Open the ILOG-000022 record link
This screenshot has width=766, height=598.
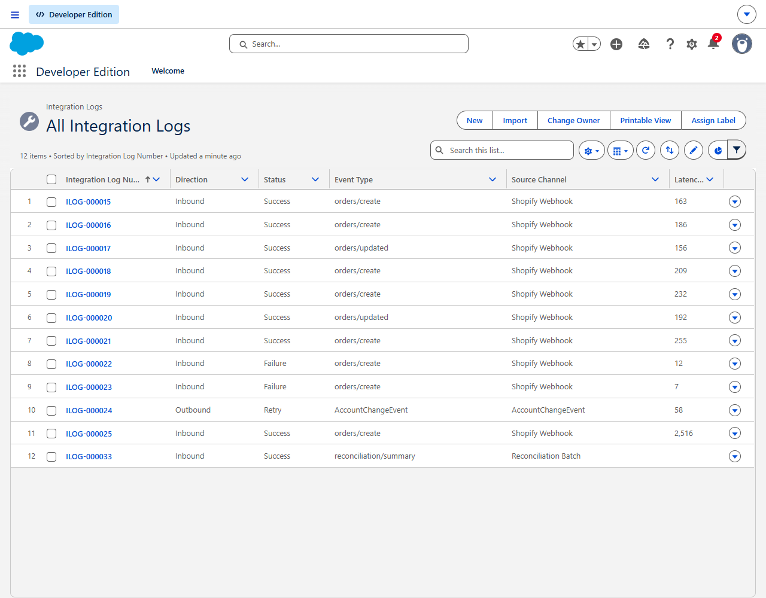pyautogui.click(x=89, y=364)
